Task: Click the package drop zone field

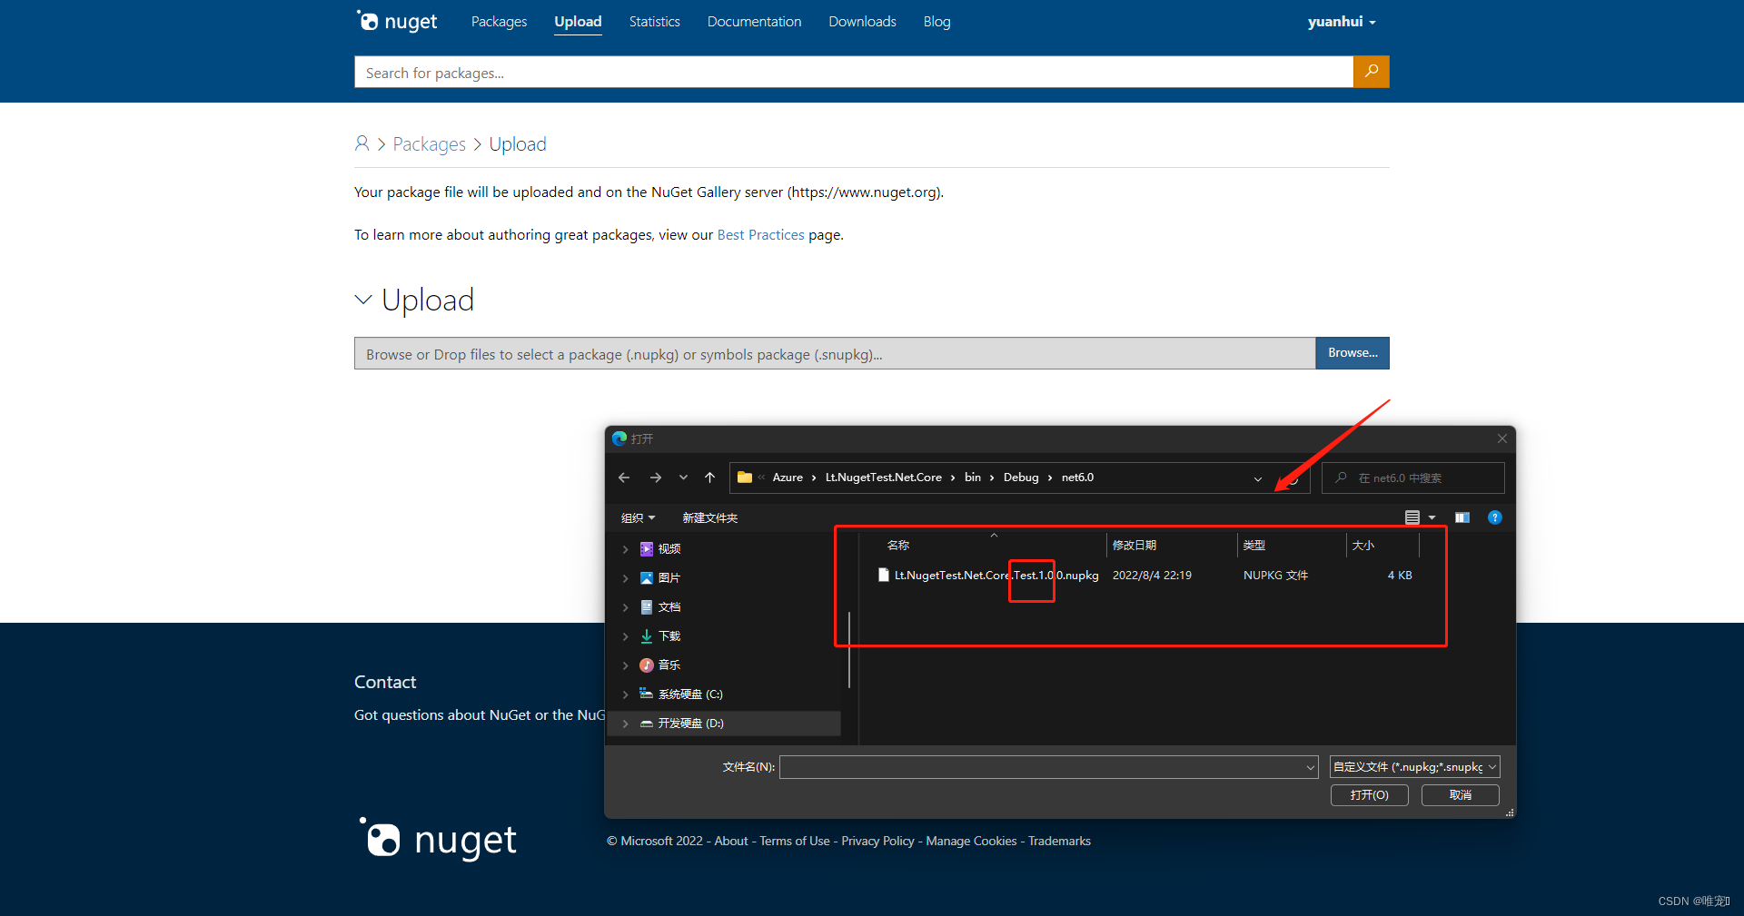Action: [x=835, y=353]
